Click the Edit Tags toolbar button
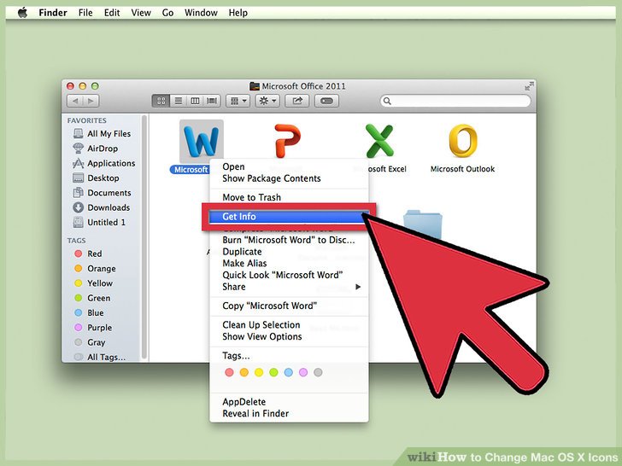The height and width of the screenshot is (466, 622). point(326,101)
